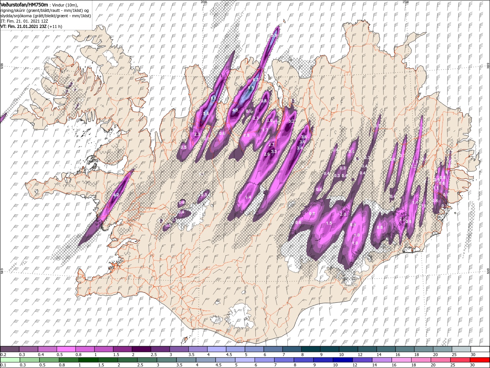Screen dimensions: 490x368
Task: Click the 3.8 value on the map
Action: click(x=264, y=101)
